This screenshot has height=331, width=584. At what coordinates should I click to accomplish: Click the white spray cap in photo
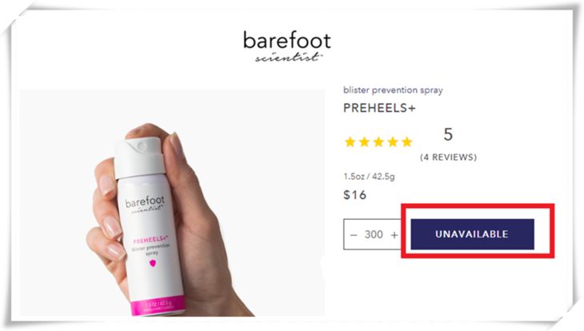(x=139, y=158)
